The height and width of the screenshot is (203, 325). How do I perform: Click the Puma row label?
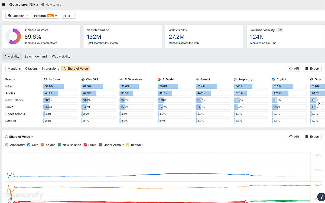9,107
